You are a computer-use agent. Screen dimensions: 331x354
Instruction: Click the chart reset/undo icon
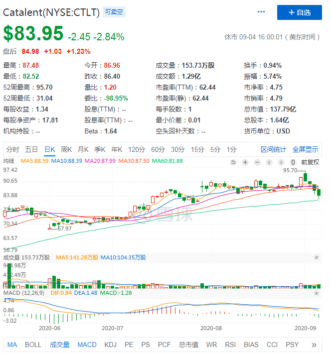(233, 162)
